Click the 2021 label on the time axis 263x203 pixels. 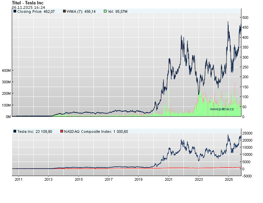(x=169, y=179)
